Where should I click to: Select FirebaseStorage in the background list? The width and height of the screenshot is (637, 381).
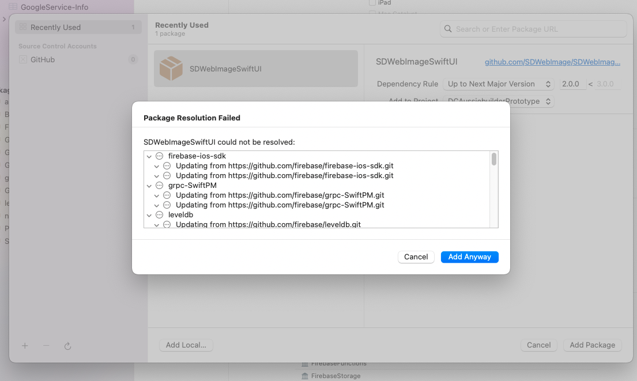336,376
